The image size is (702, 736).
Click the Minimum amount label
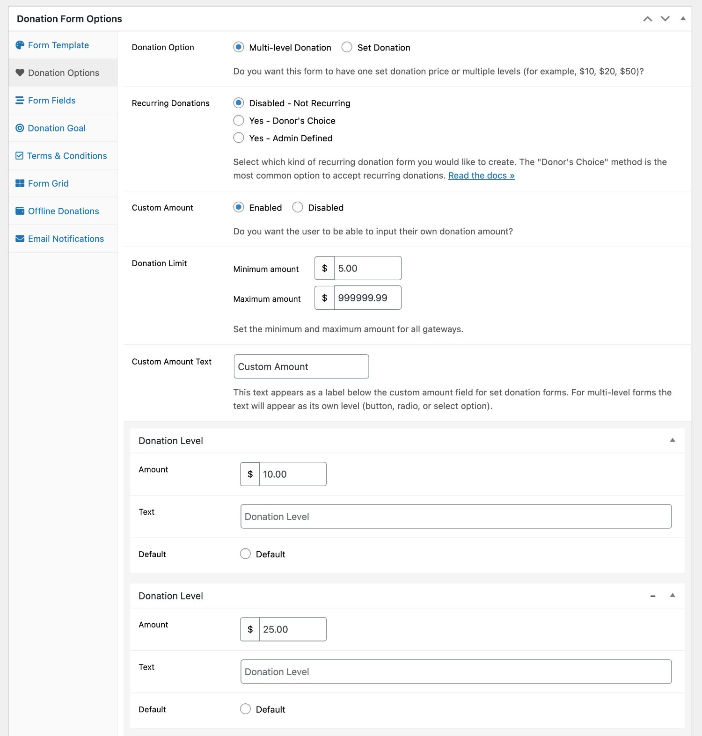[x=266, y=269]
